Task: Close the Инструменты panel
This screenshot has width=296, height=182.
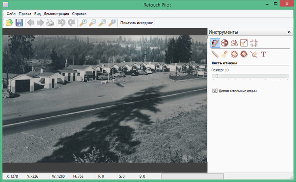Action: click(x=289, y=32)
